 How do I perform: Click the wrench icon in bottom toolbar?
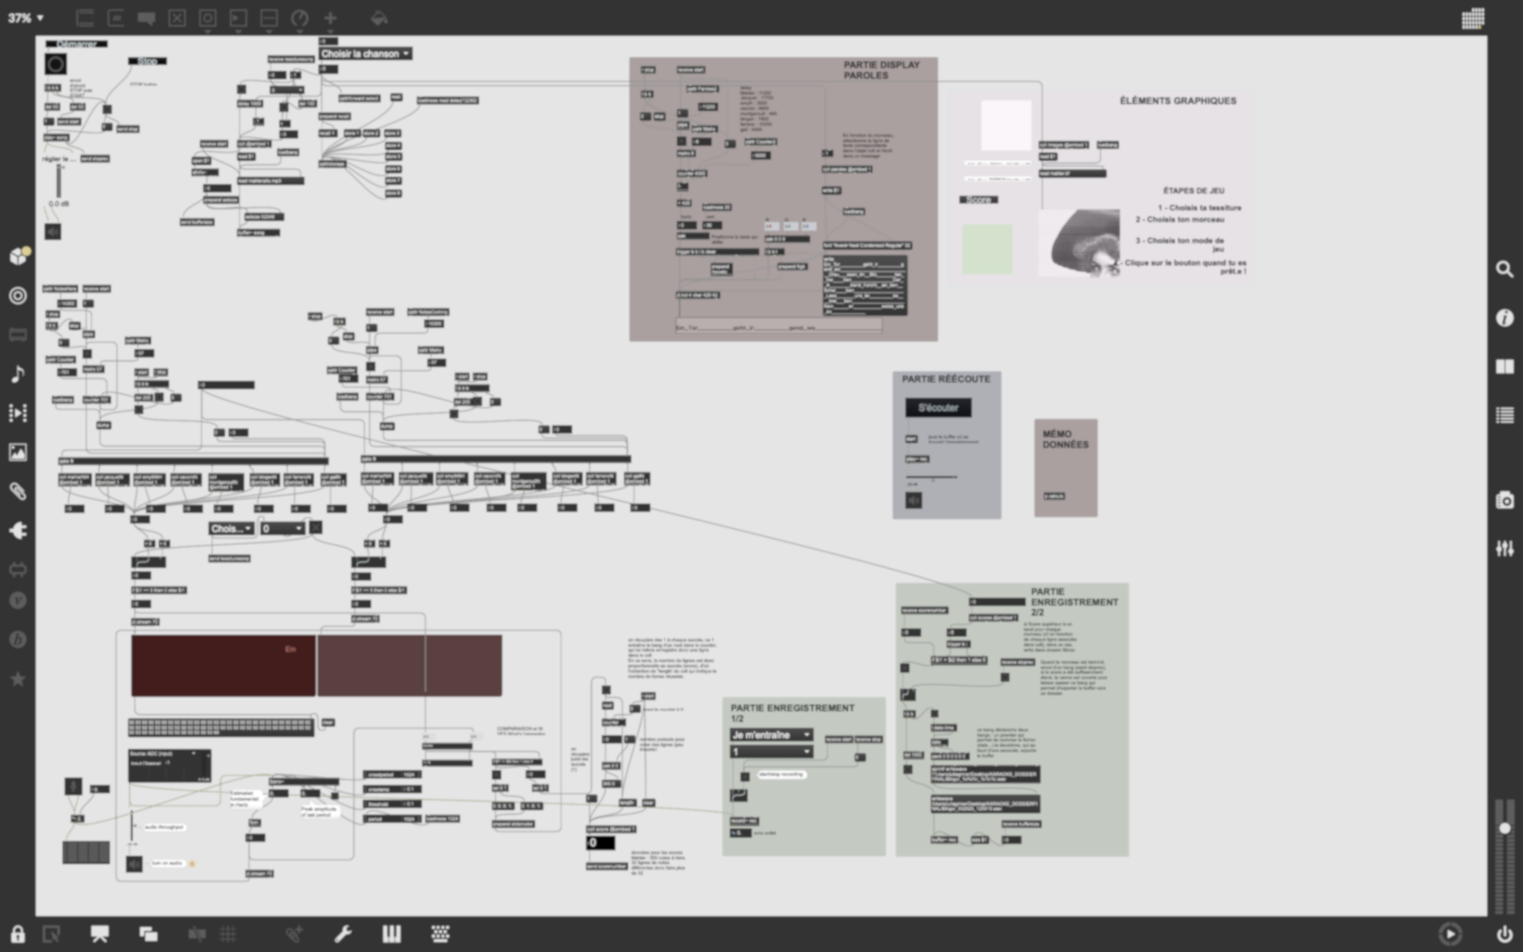click(x=343, y=933)
